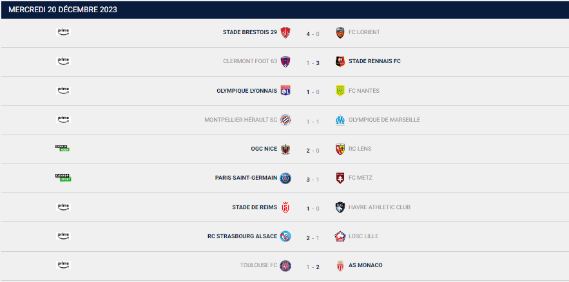Open the Stade Brestois 29 team link
This screenshot has height=282, width=569.
pos(249,32)
